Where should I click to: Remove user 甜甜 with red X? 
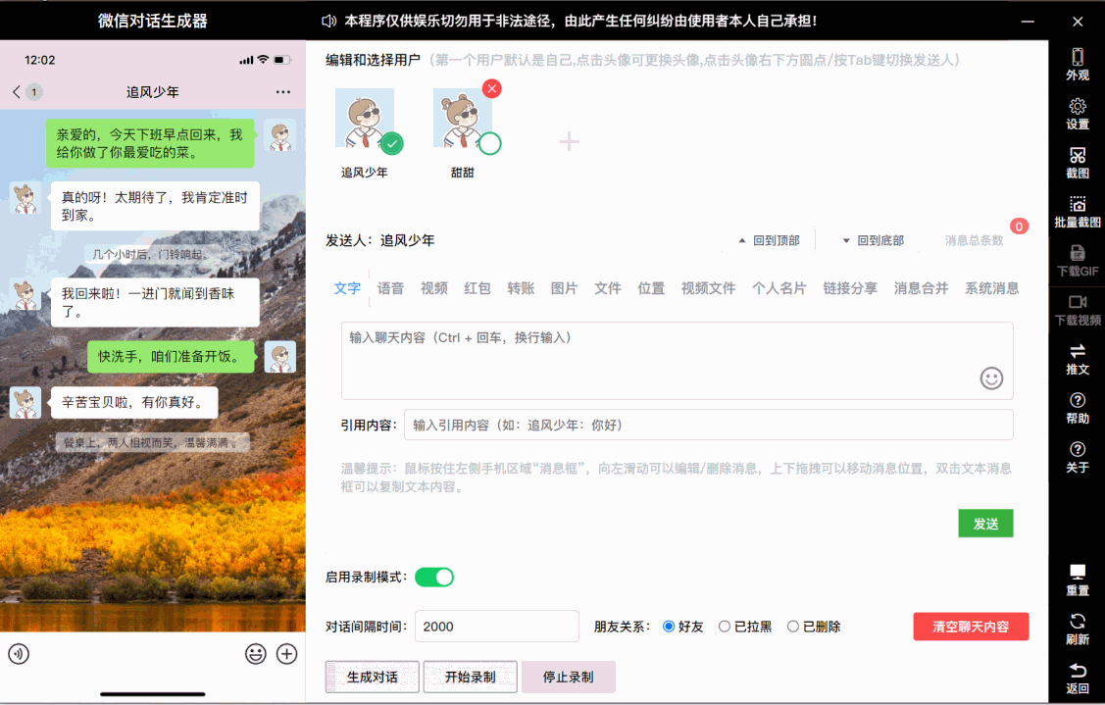point(492,89)
